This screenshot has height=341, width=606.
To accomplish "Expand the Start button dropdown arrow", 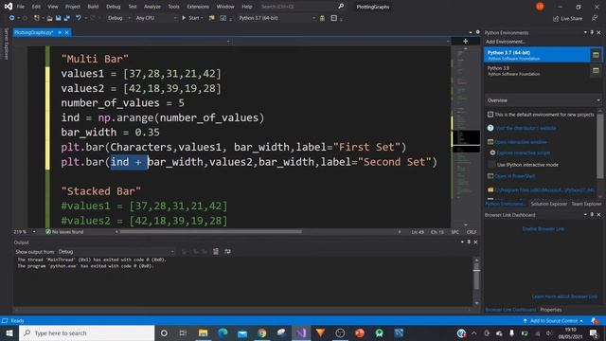I will [x=202, y=18].
